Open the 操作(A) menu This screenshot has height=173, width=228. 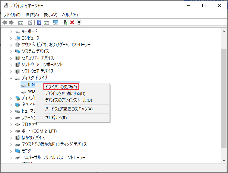32,15
